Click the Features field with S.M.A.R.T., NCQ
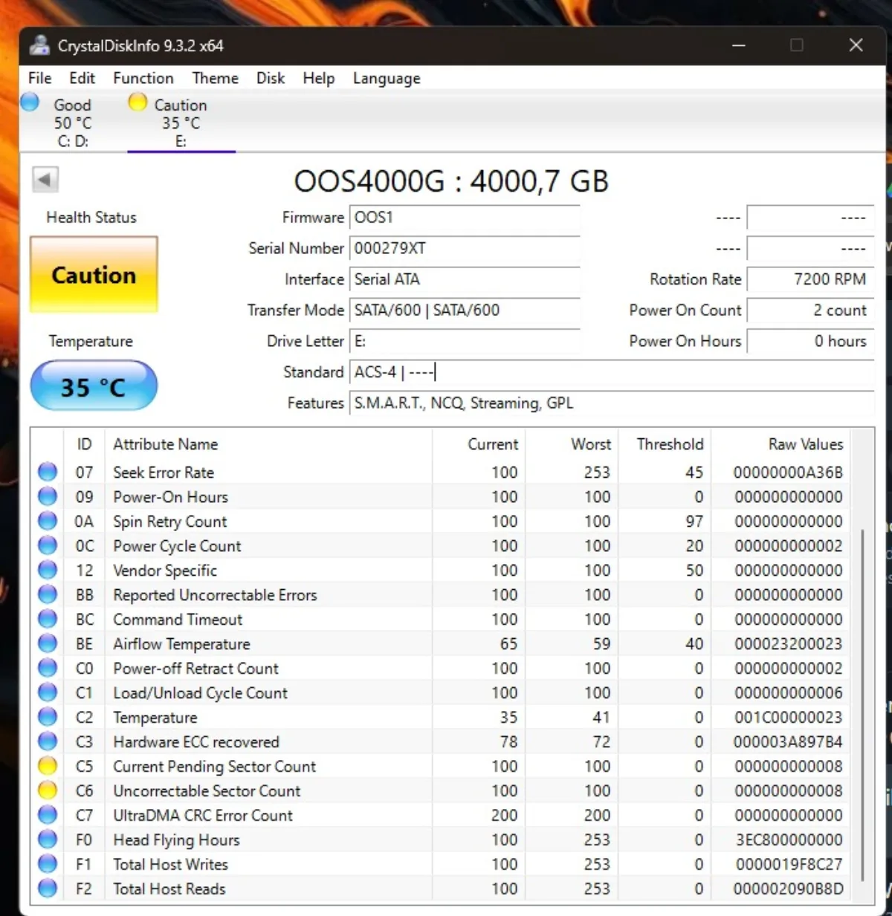The image size is (892, 916). pyautogui.click(x=611, y=403)
